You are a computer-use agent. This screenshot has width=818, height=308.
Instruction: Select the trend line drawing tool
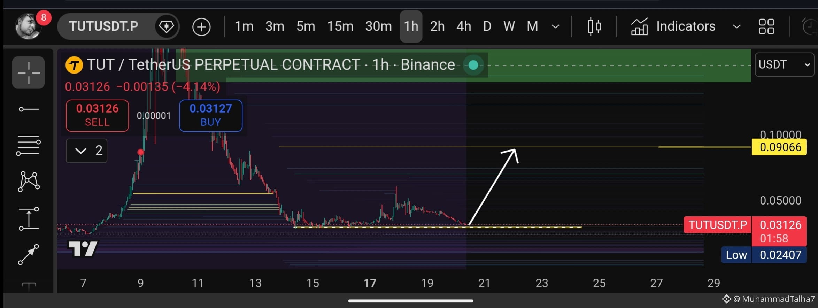pyautogui.click(x=29, y=109)
